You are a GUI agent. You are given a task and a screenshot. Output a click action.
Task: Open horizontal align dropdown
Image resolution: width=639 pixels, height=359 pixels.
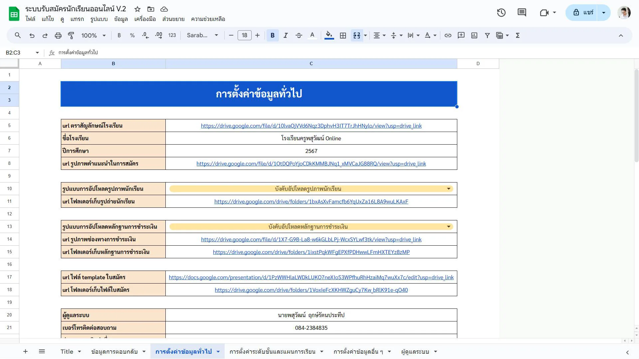[379, 35]
